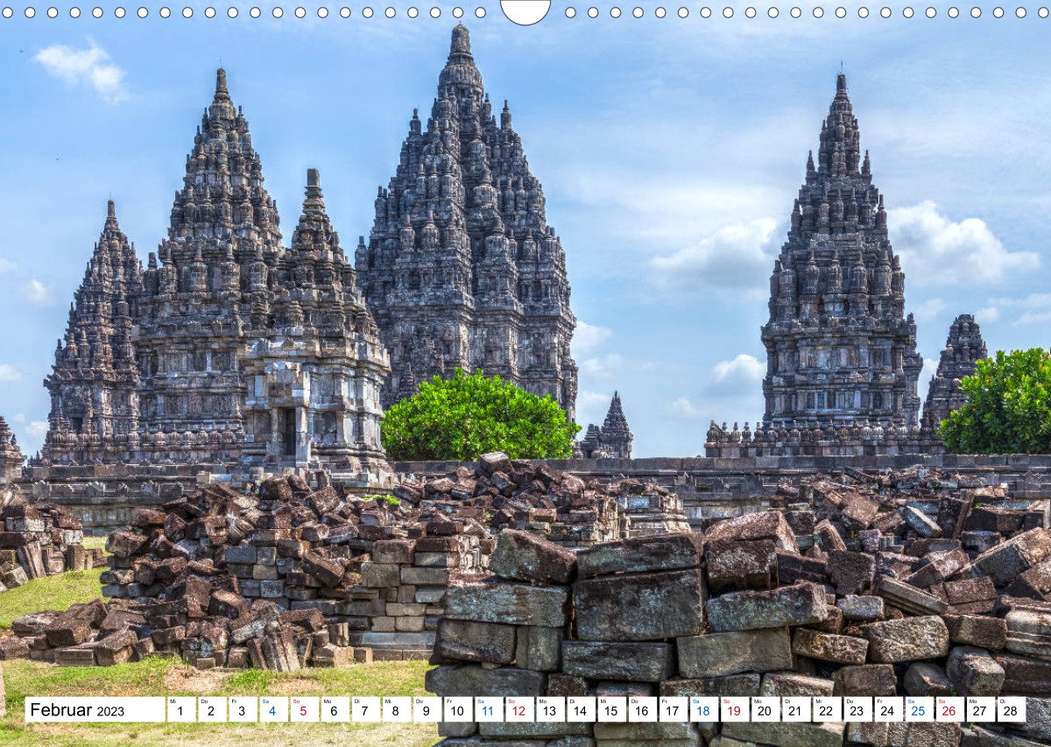Screen dimensions: 1051x747
Task: Select Sunday 26 in red
Action: (949, 709)
